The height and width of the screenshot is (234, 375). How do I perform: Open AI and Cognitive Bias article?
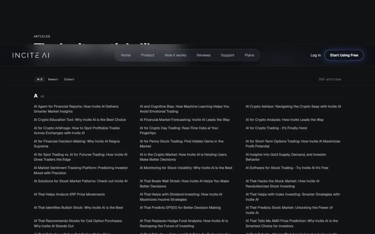[x=184, y=109]
